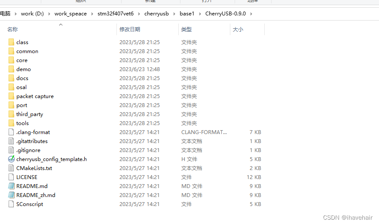Expand the chevron after work (D:)
The height and width of the screenshot is (224, 379).
click(49, 14)
